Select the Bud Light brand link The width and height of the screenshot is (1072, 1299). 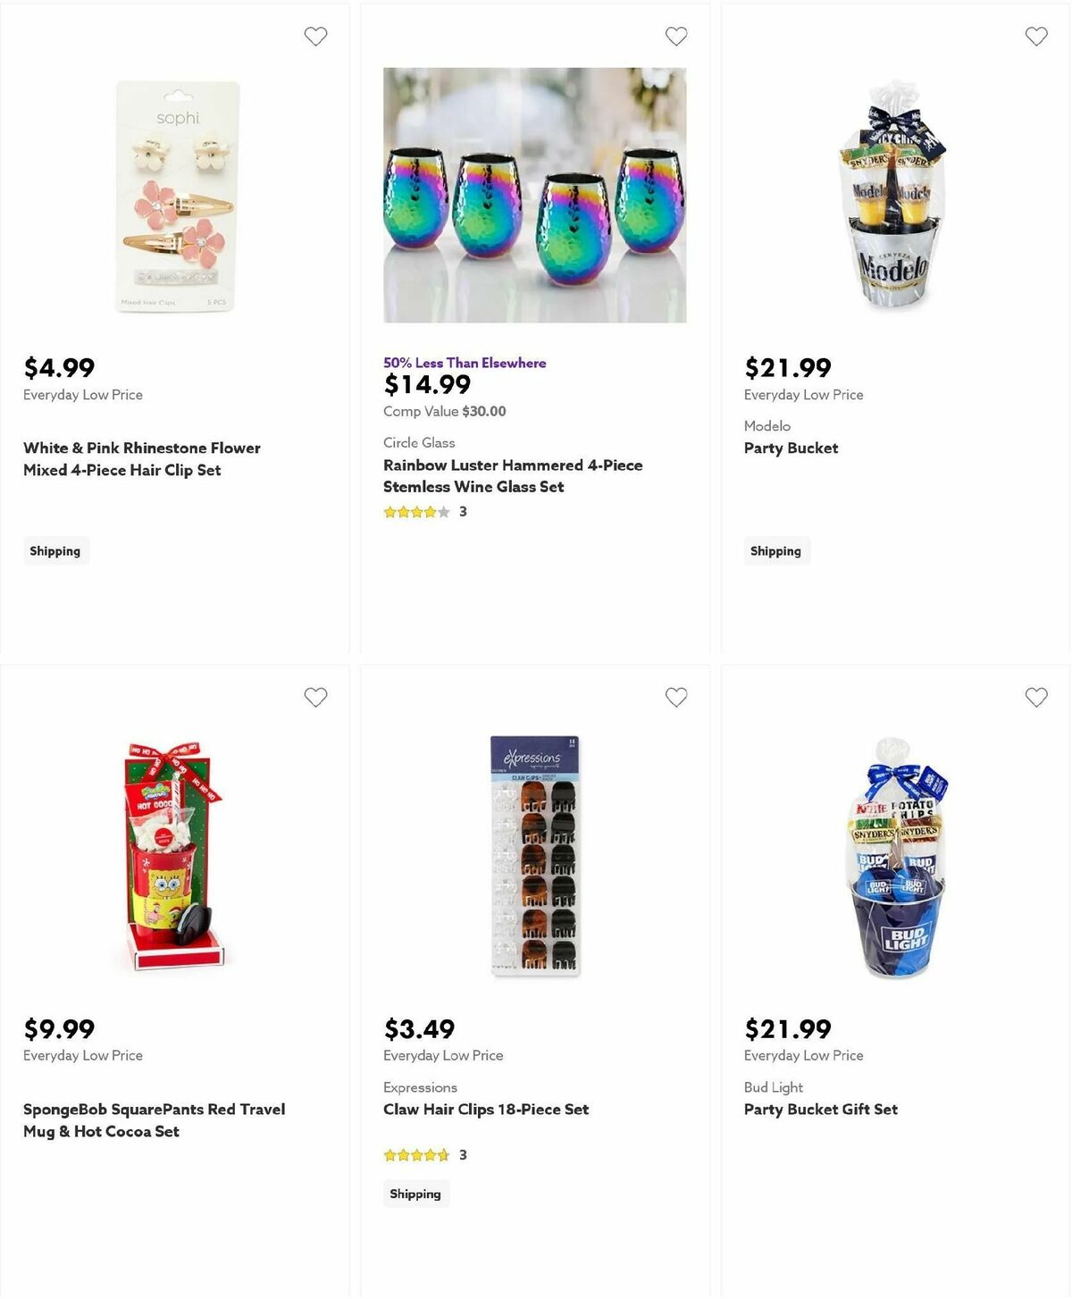[773, 1087]
